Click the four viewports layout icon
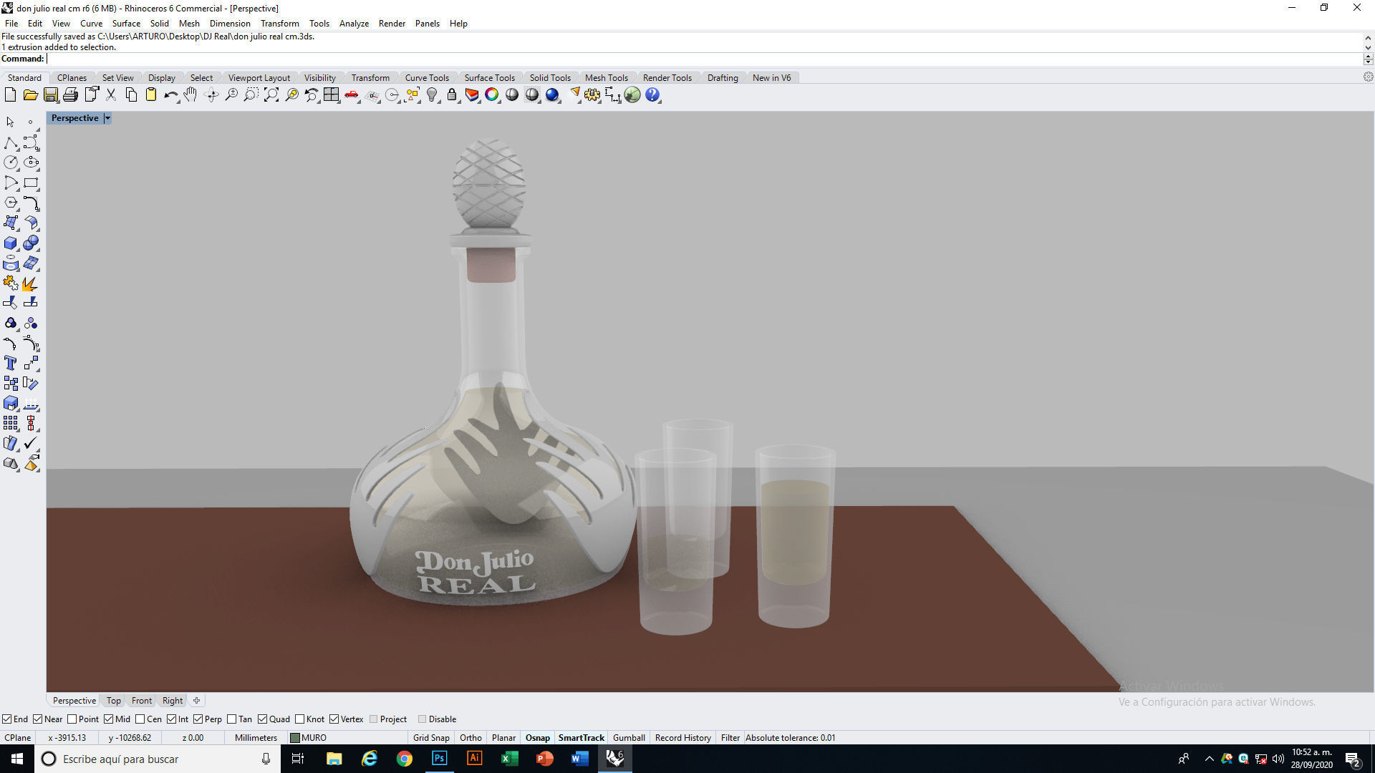 pyautogui.click(x=332, y=94)
